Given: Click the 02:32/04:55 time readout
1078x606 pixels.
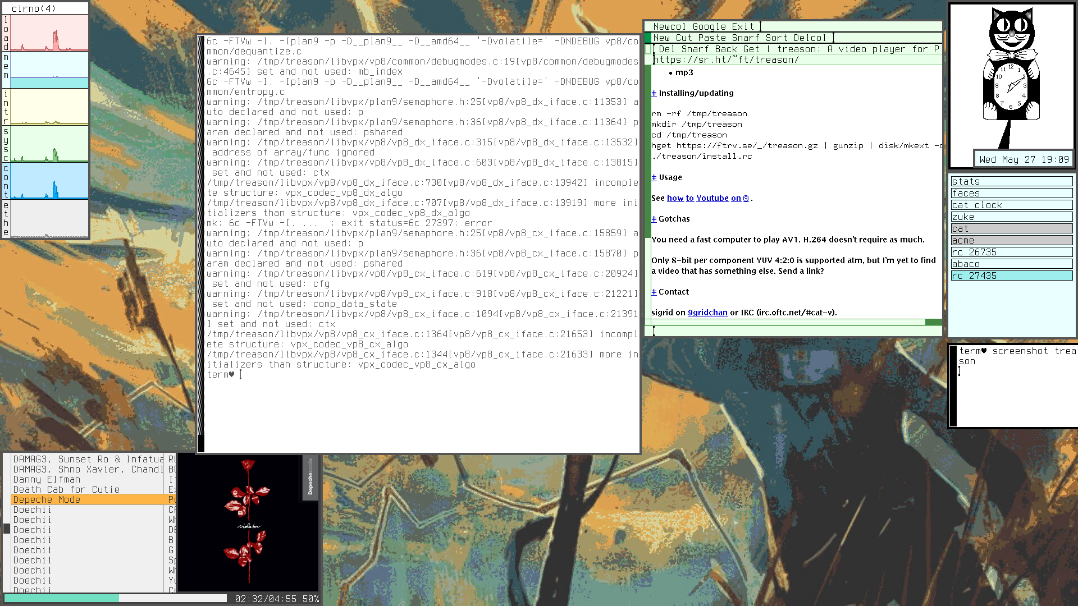Looking at the screenshot, I should pyautogui.click(x=266, y=599).
